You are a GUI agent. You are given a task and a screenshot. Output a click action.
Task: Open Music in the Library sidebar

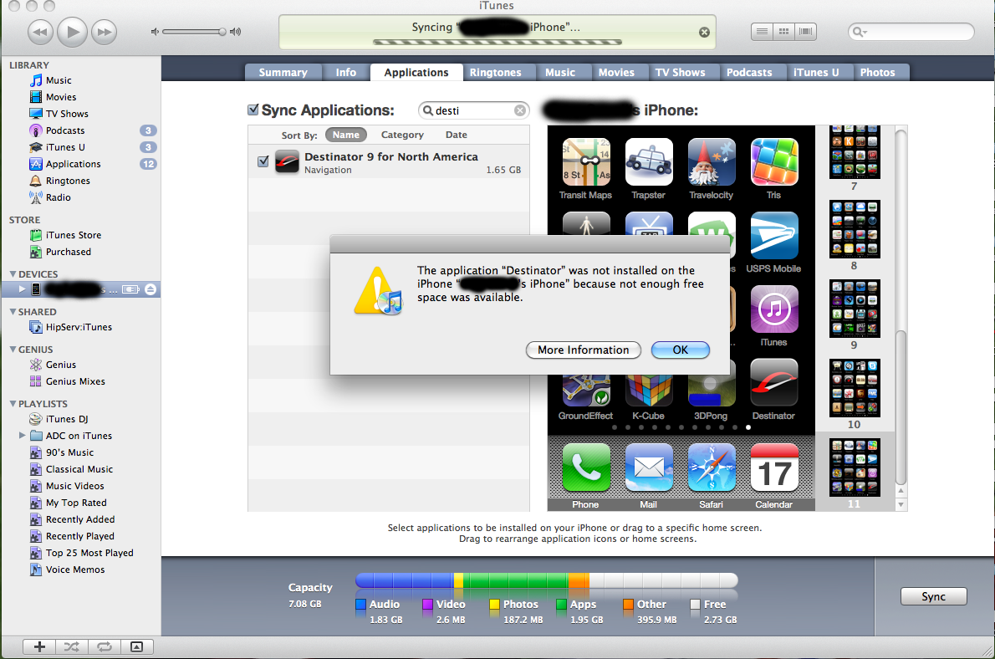pyautogui.click(x=59, y=80)
